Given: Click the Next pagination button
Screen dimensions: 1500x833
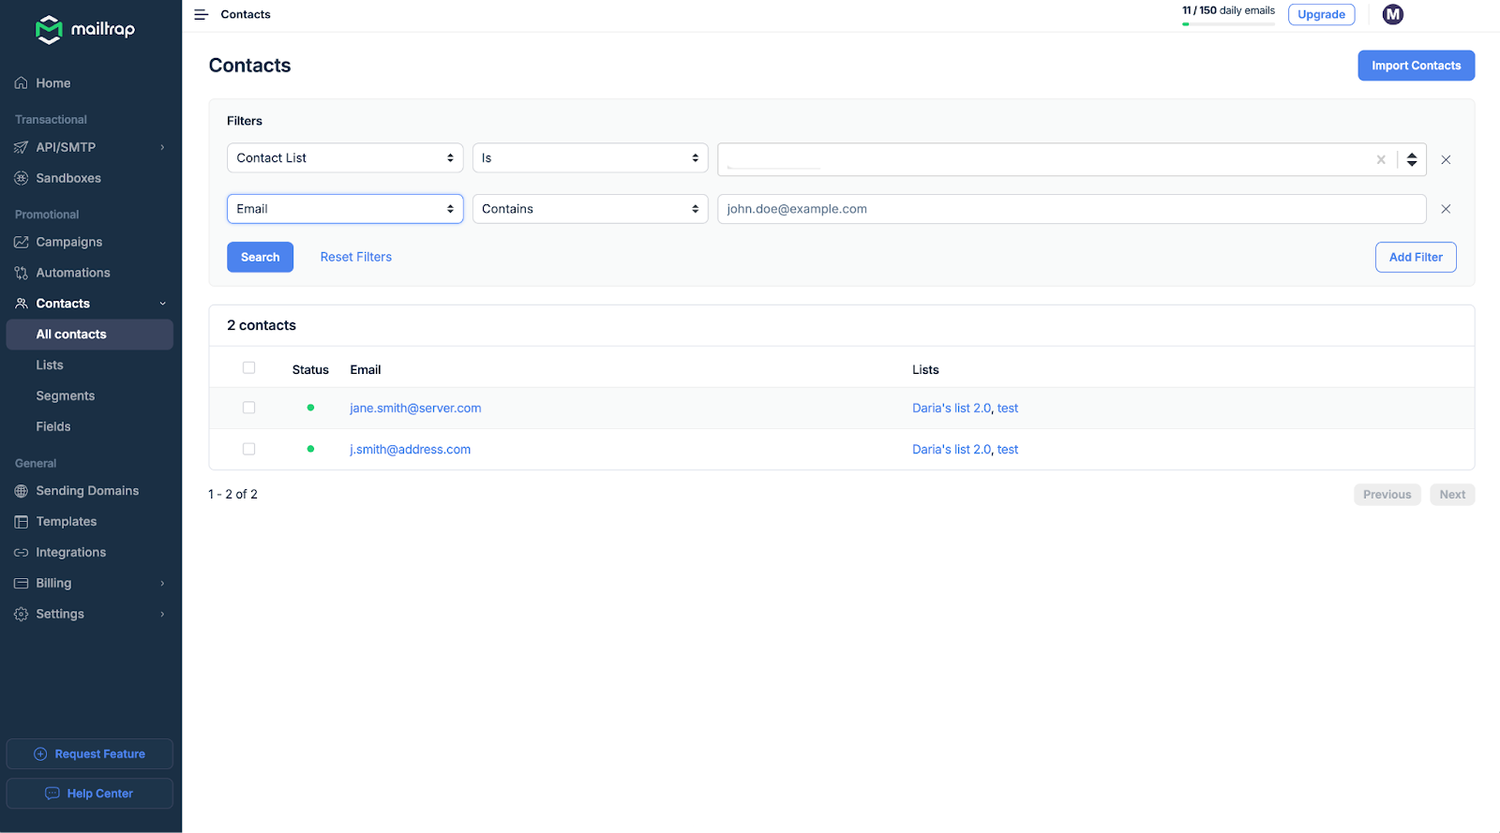Looking at the screenshot, I should tap(1452, 495).
